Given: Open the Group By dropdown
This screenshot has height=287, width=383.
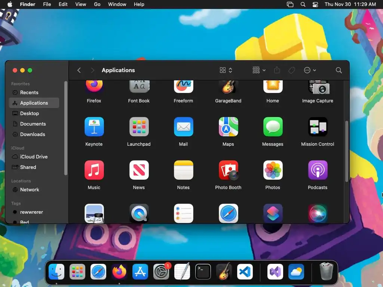Looking at the screenshot, I should coord(259,70).
